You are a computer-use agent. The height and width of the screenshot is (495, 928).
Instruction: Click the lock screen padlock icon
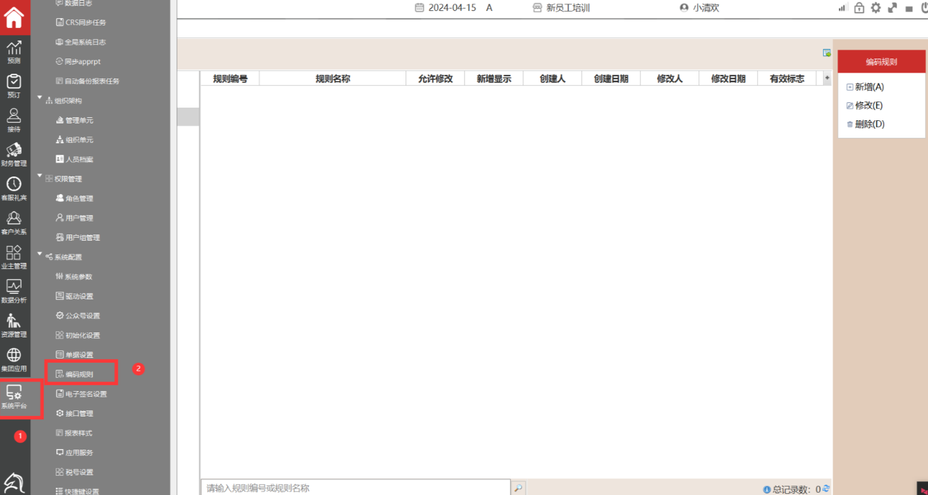859,8
